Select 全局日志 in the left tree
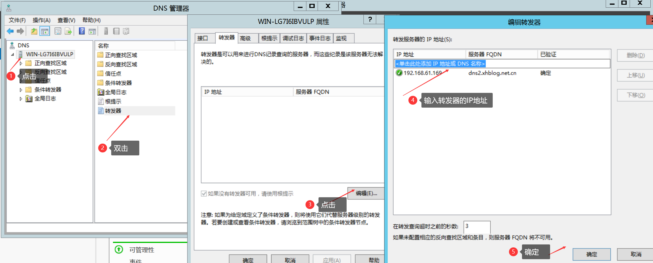This screenshot has width=653, height=263. [45, 98]
